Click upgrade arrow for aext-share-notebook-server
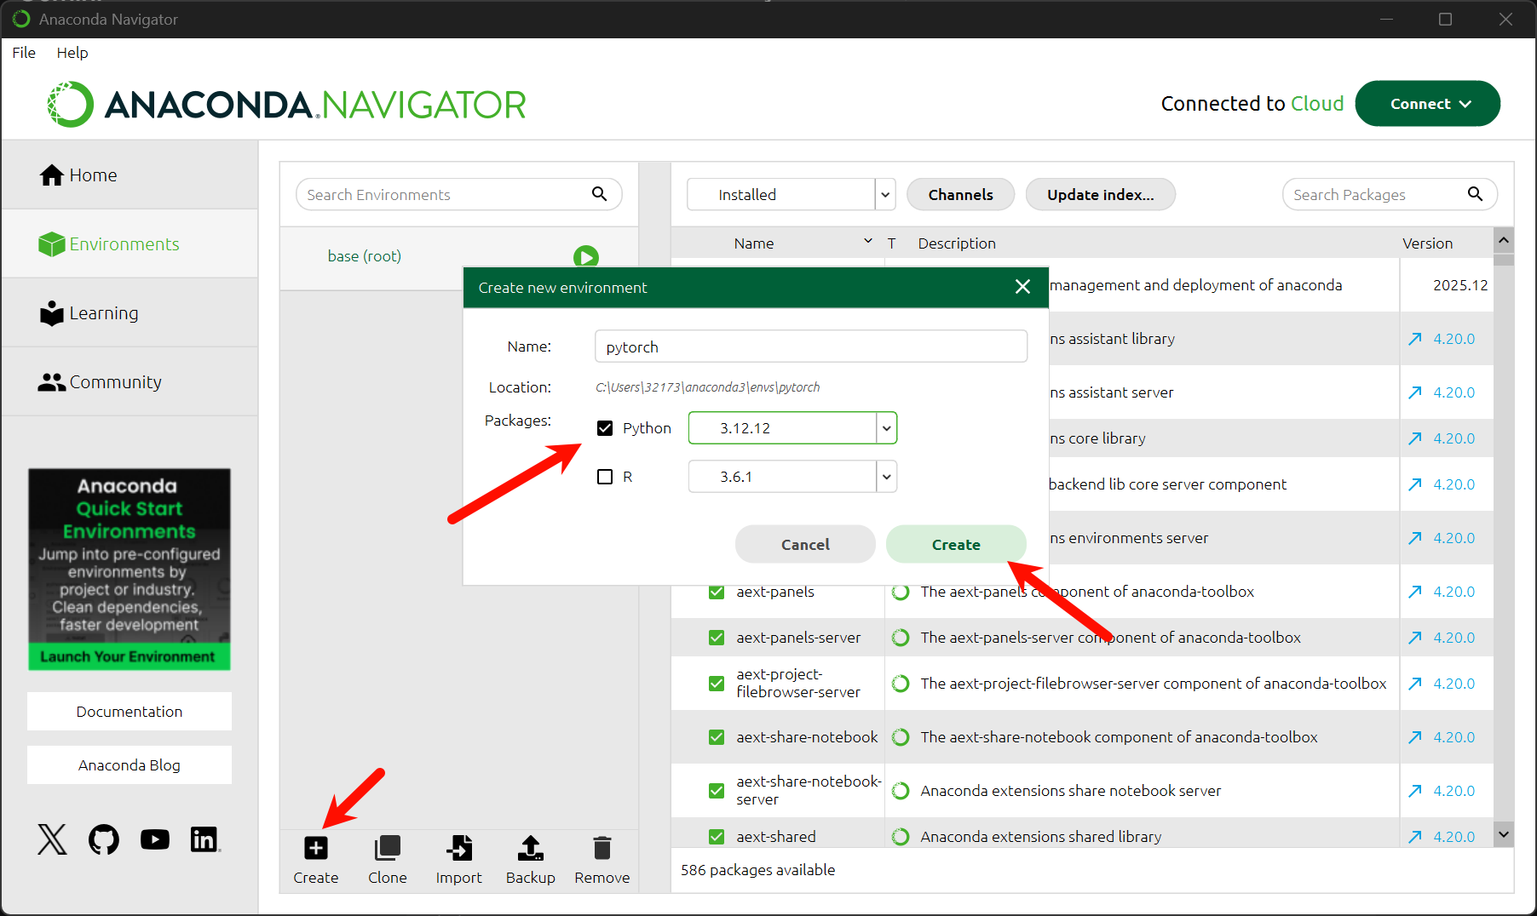The height and width of the screenshot is (916, 1537). 1415,791
